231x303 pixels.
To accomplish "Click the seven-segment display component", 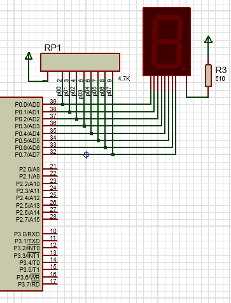I will point(167,41).
